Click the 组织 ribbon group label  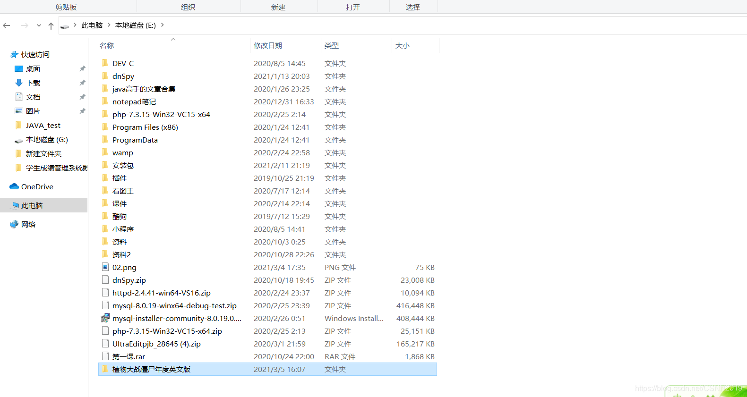click(x=188, y=8)
